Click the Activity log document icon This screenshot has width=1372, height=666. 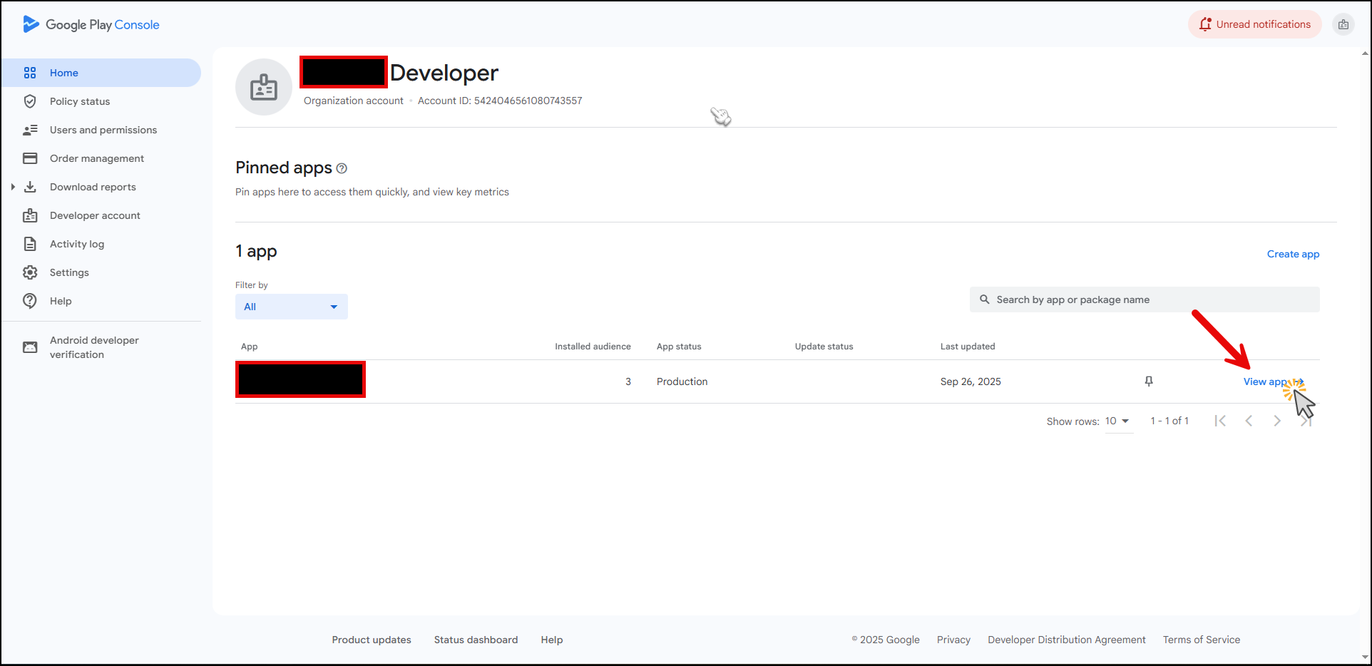tap(30, 244)
